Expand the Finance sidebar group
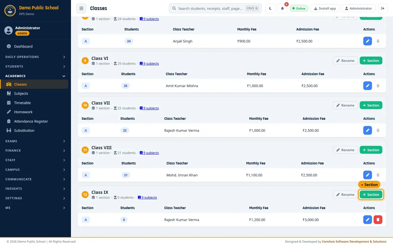Viewport: 393px width, 245px height. coord(35,151)
